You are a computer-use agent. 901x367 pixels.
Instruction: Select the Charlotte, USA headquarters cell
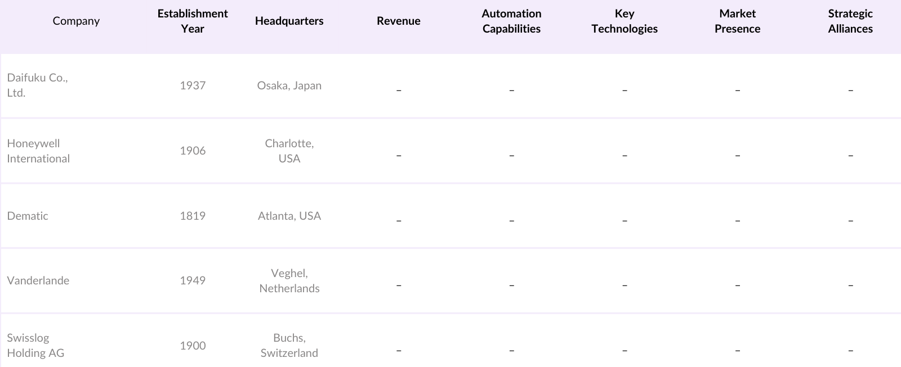coord(289,151)
